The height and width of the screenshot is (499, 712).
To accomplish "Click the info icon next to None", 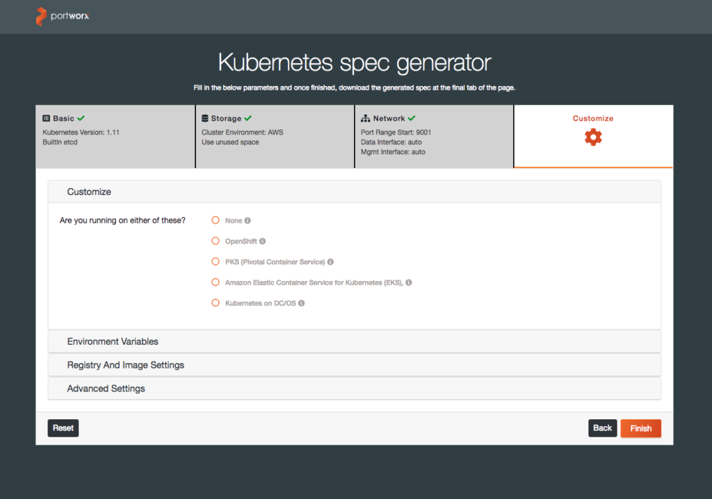I will pyautogui.click(x=248, y=221).
